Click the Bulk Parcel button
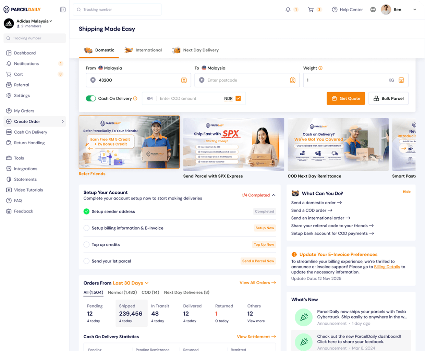 click(388, 98)
